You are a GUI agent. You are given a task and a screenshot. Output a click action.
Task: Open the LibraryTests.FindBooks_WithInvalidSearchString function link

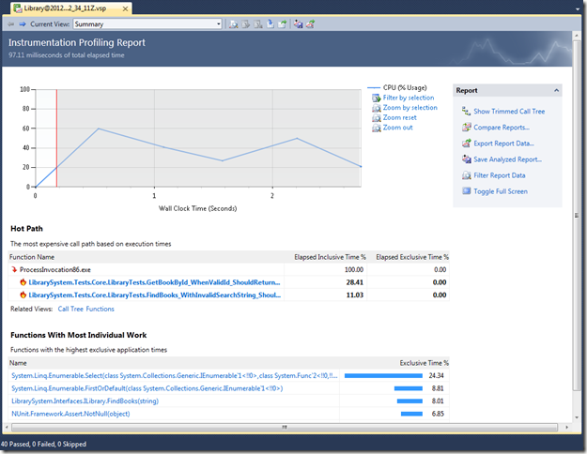click(x=155, y=295)
